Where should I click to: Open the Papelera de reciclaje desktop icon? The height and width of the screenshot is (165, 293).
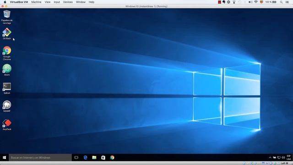pos(7,17)
